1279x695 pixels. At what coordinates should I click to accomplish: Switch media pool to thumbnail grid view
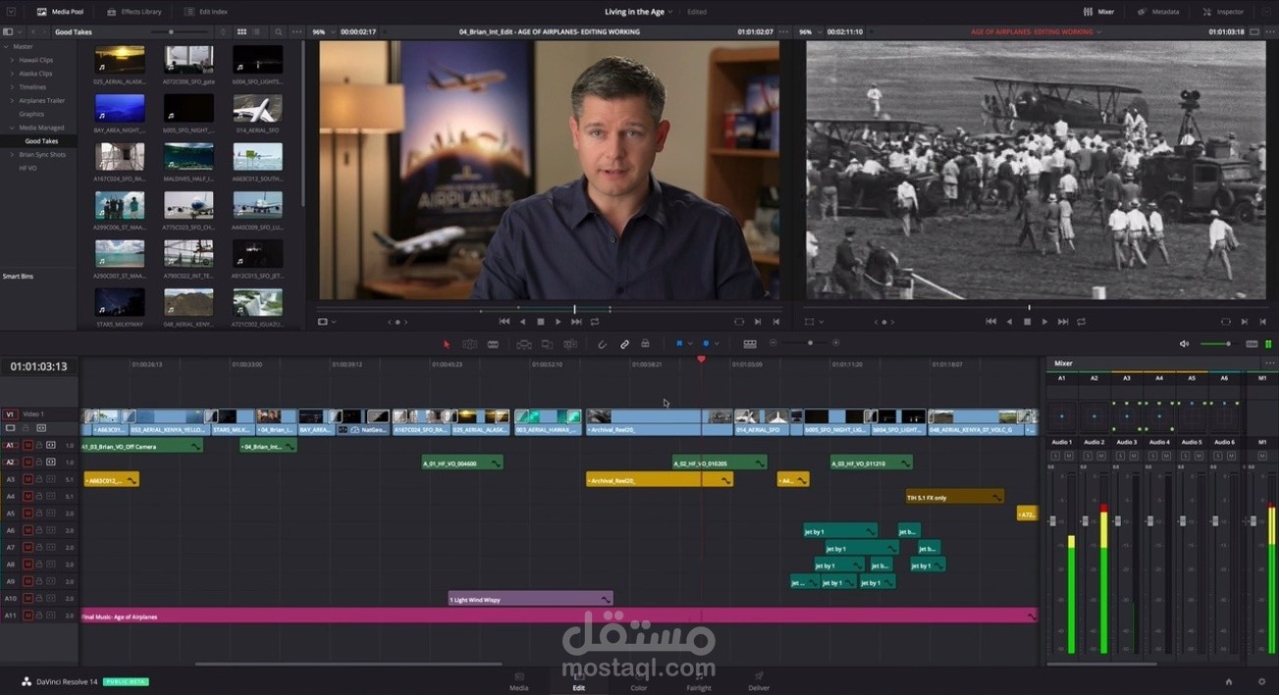pyautogui.click(x=241, y=32)
